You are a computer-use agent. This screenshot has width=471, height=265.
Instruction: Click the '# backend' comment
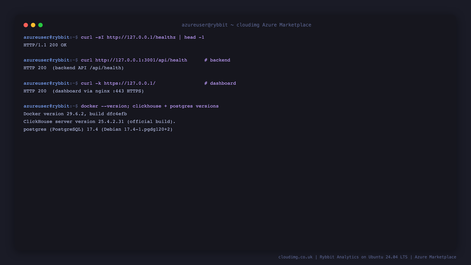[217, 60]
